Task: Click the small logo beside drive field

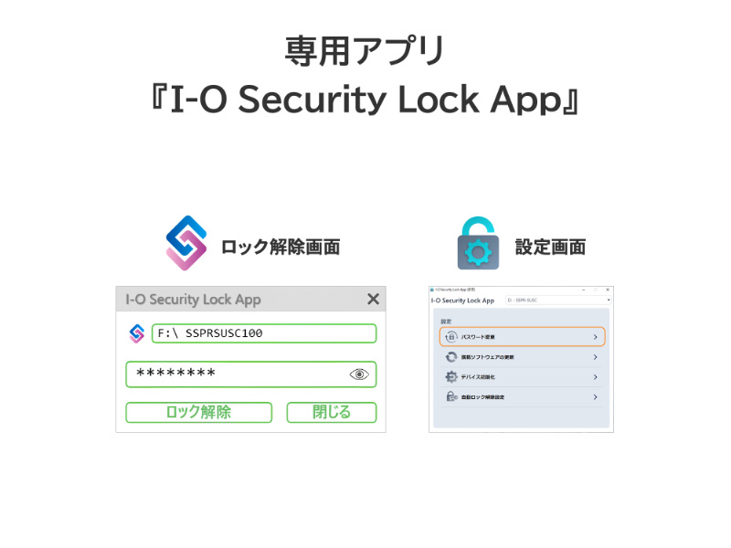Action: (136, 333)
